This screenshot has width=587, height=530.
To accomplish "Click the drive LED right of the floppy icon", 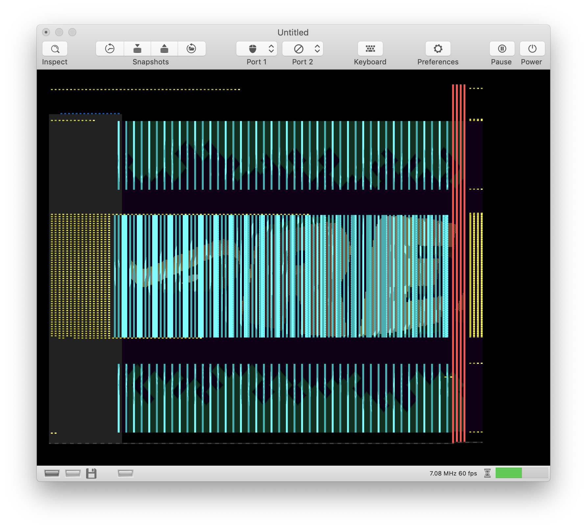I will pos(126,473).
